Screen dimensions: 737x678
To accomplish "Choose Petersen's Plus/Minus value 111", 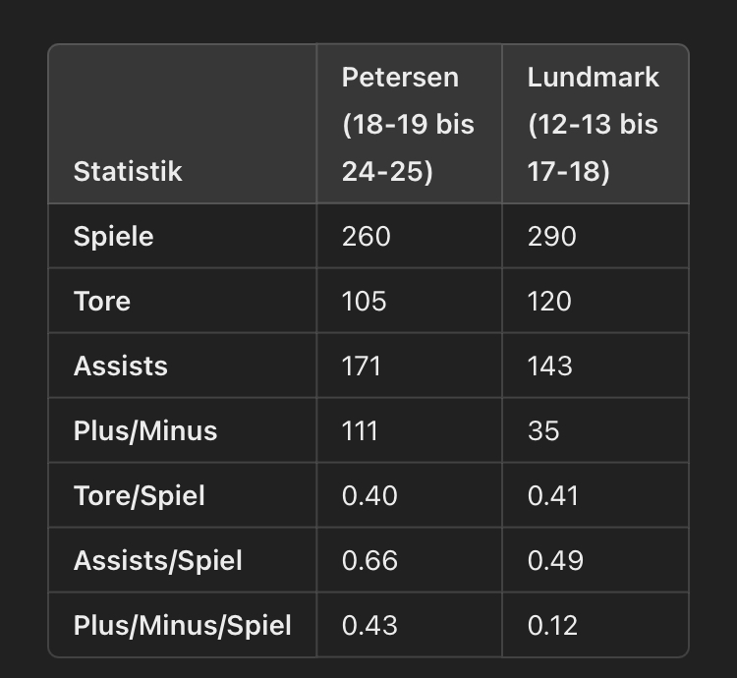I will pyautogui.click(x=360, y=431).
